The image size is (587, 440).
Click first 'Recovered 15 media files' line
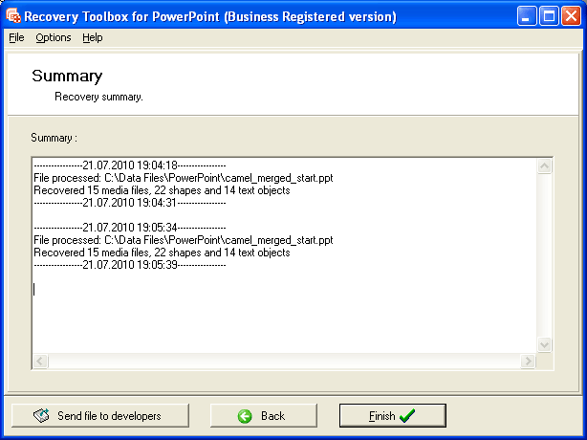tap(162, 190)
